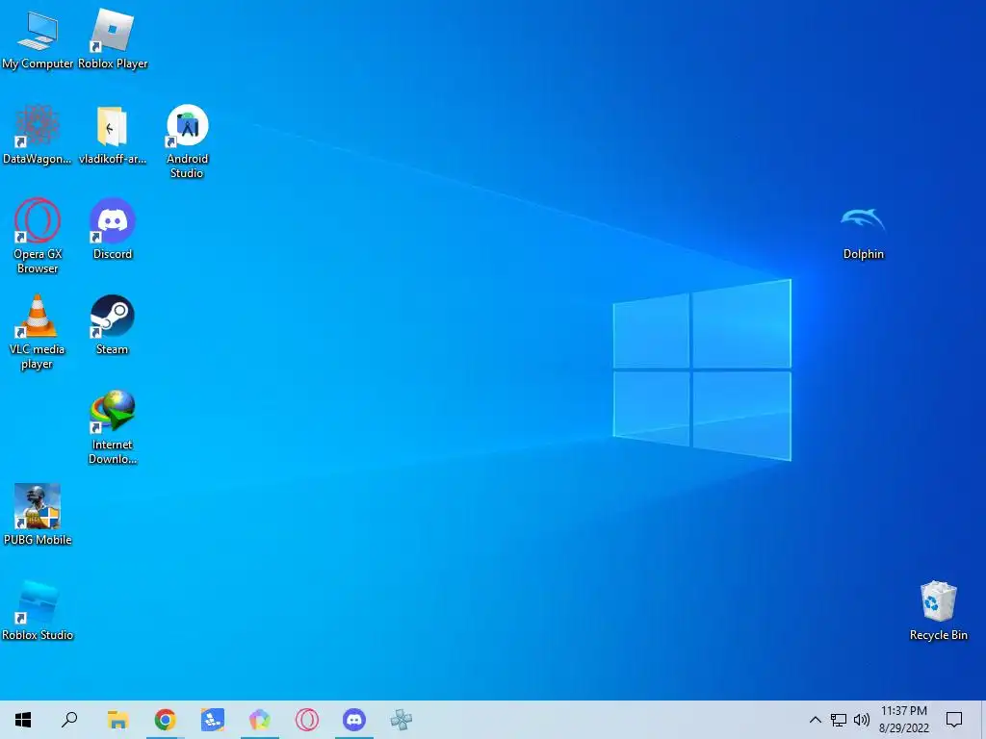Open the colorful hexagon app in taskbar
Viewport: 986px width, 739px height.
260,720
